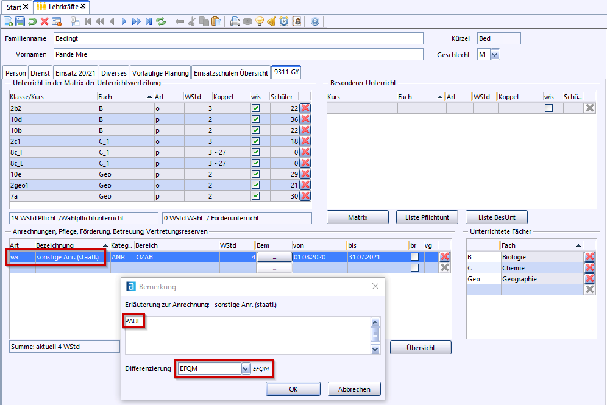Image resolution: width=607 pixels, height=405 pixels.
Task: Open the Einsatzschulen Übersicht tab
Action: (x=231, y=72)
